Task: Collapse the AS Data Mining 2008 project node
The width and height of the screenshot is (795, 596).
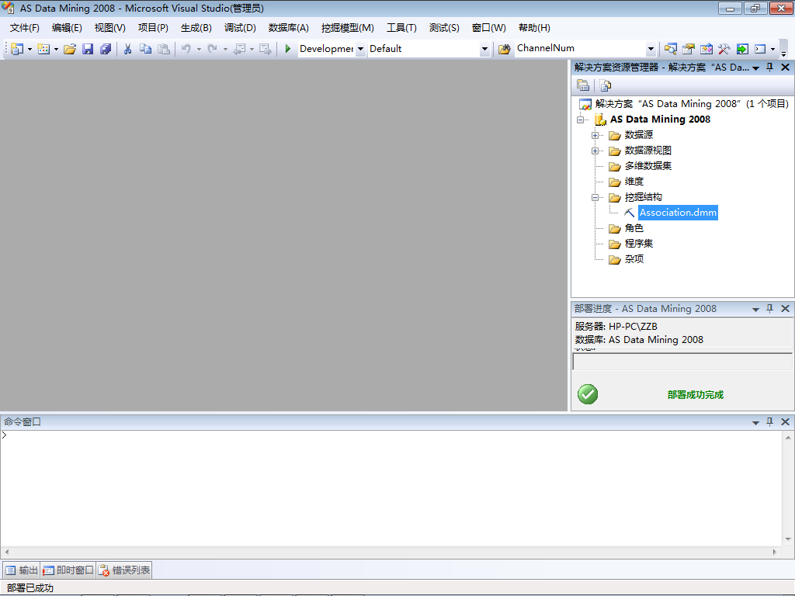Action: click(580, 120)
